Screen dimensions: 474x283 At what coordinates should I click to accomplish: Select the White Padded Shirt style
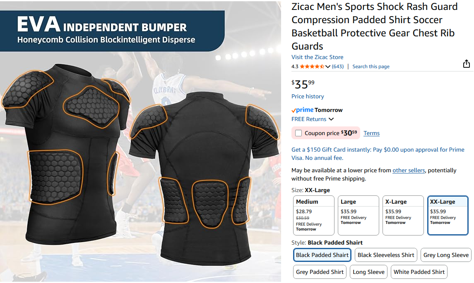[x=419, y=272]
